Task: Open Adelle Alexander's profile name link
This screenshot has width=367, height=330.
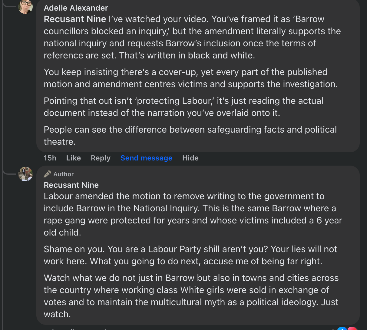Action: click(76, 8)
